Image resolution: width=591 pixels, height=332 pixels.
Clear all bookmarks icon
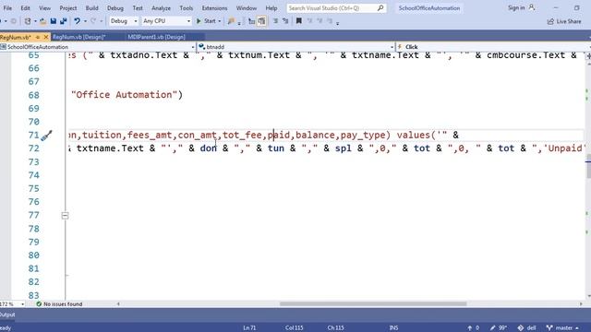tap(330, 21)
